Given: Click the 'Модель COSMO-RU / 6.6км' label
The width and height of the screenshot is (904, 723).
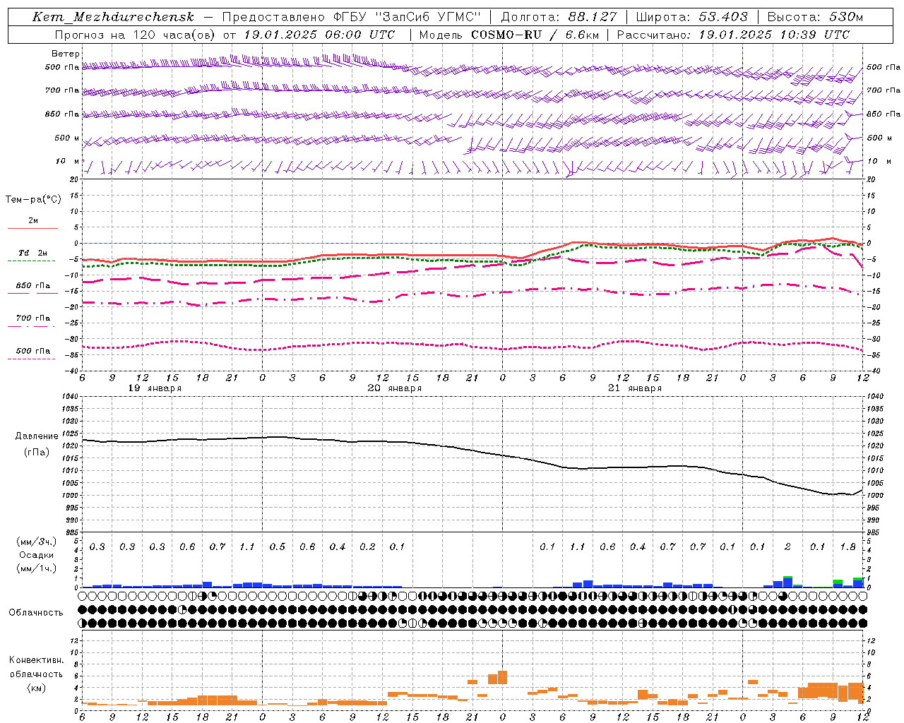Looking at the screenshot, I should [509, 35].
